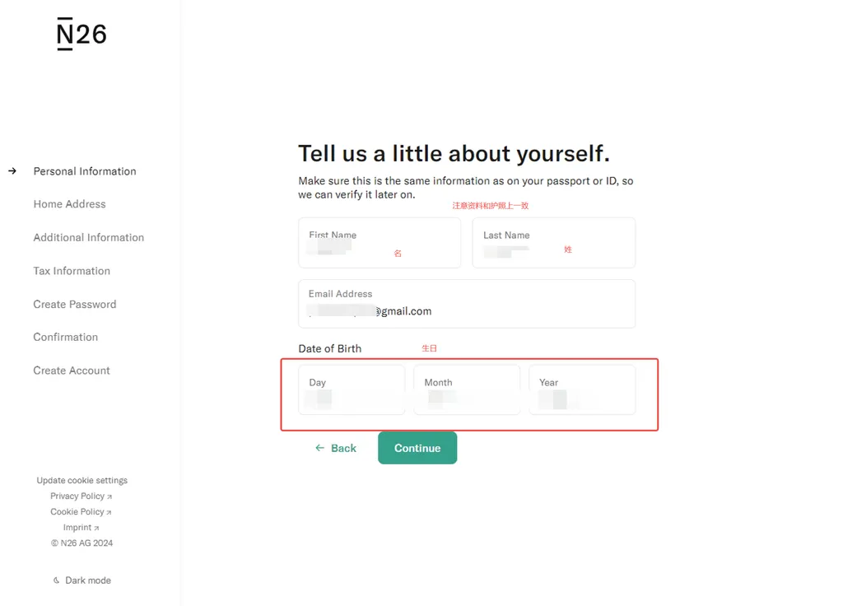843x606 pixels.
Task: Go to the Home Address step
Action: (69, 204)
